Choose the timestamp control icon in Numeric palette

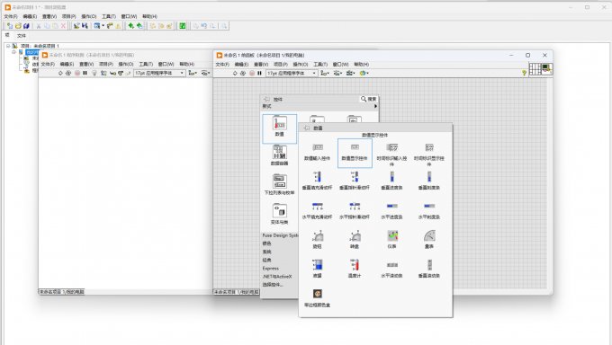[391, 147]
